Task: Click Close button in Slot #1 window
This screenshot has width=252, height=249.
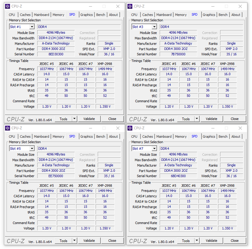Action: tap(112, 119)
